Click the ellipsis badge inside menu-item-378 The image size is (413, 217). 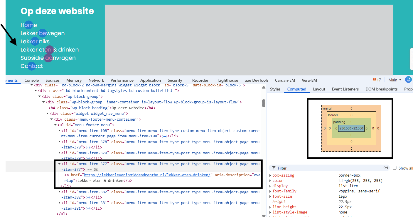88,147
